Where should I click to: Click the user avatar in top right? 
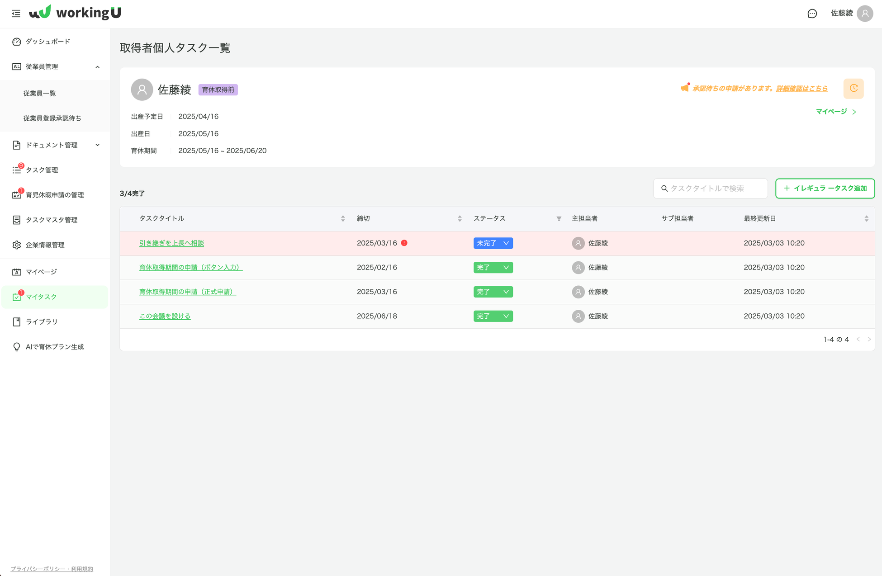pos(865,14)
